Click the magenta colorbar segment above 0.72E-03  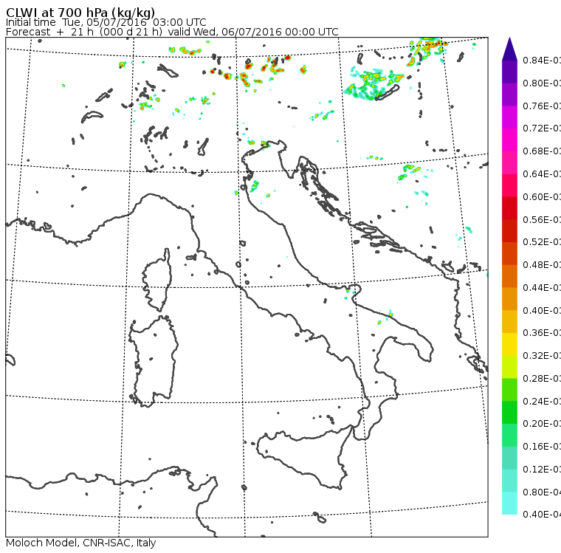click(x=509, y=117)
